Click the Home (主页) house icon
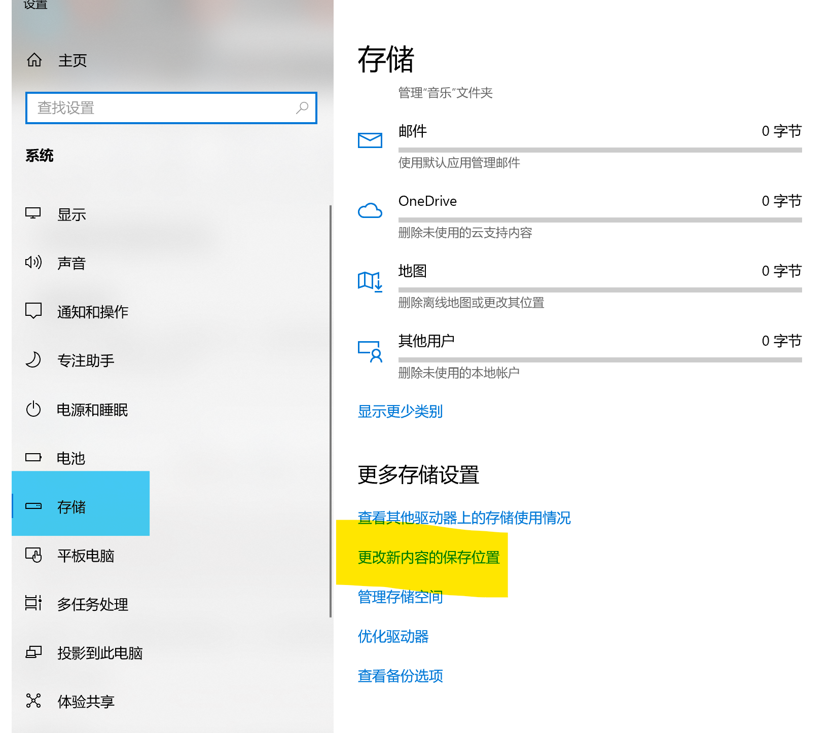833x733 pixels. pos(34,60)
